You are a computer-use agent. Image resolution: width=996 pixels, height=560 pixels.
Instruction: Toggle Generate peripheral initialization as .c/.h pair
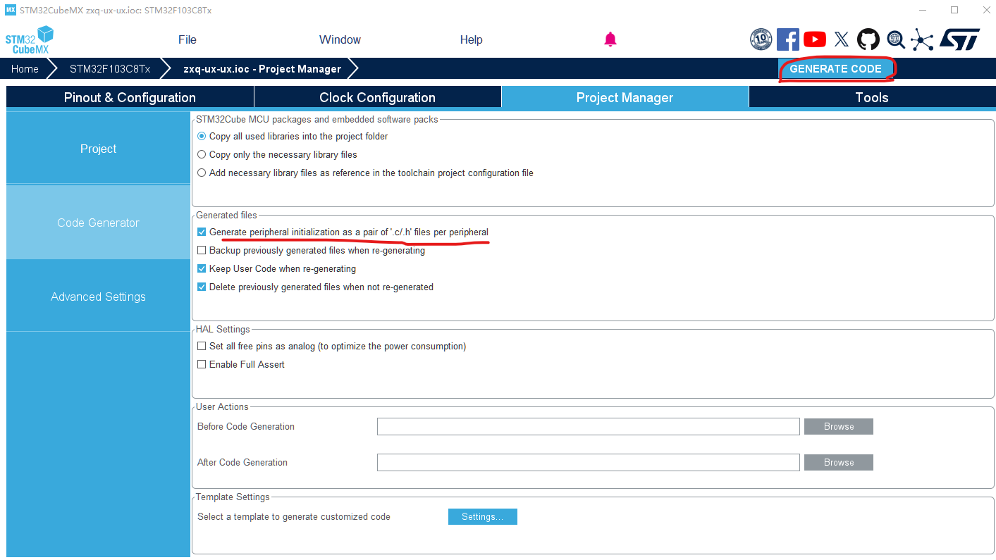(202, 232)
